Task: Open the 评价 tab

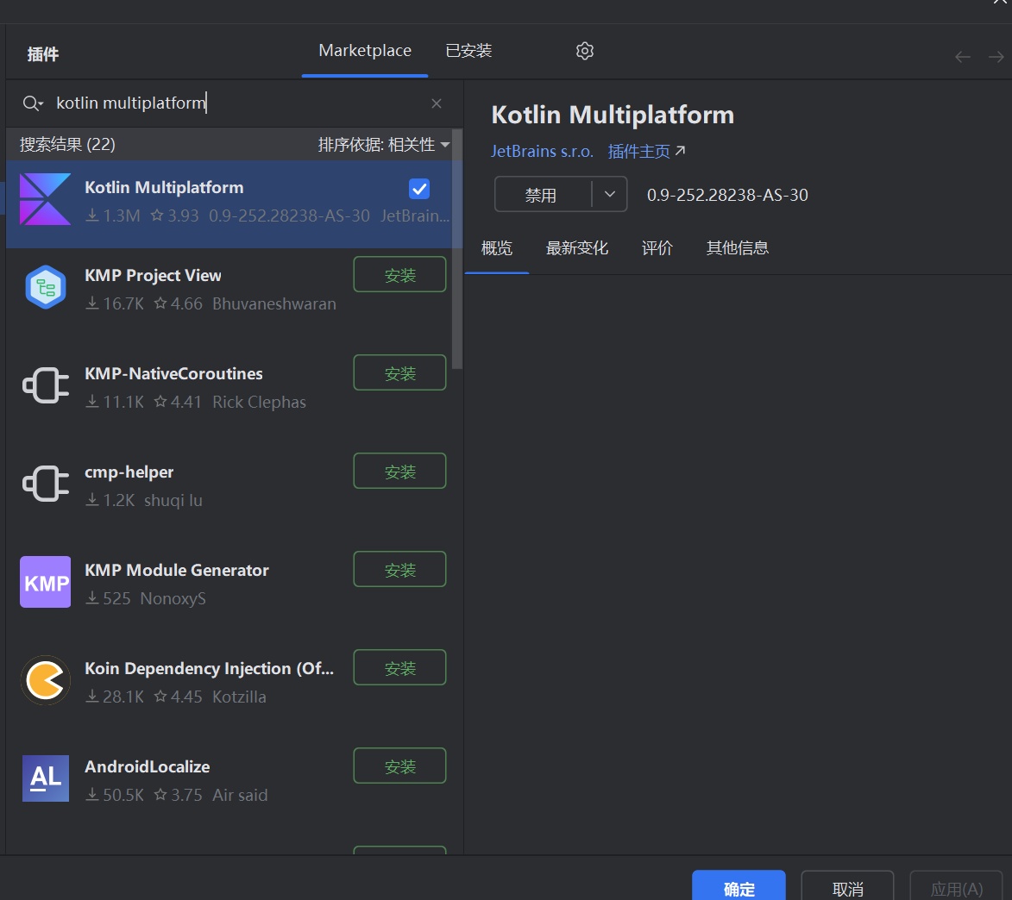Action: tap(657, 248)
